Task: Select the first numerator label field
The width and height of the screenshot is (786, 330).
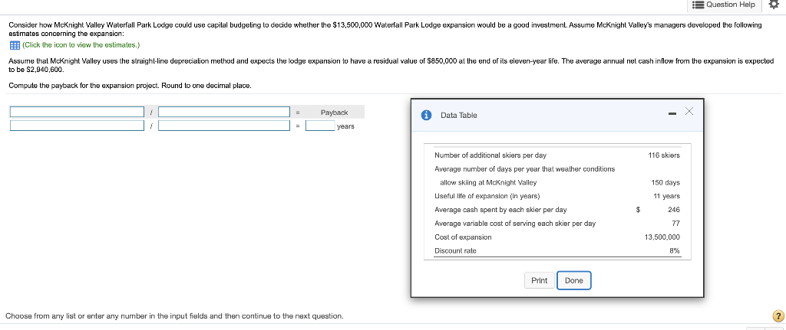Action: click(x=78, y=112)
